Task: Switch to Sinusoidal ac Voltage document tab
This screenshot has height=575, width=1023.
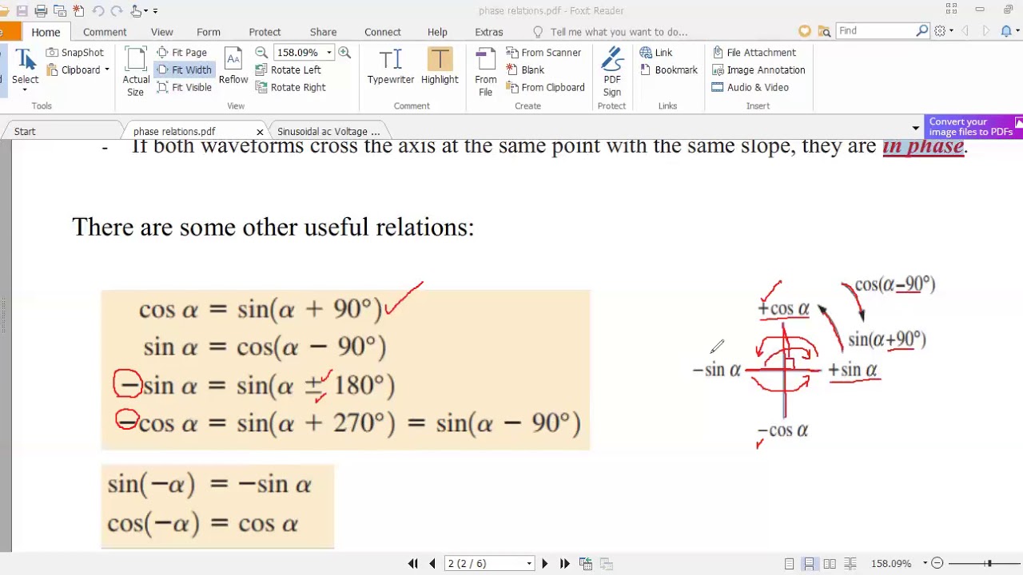Action: tap(328, 132)
